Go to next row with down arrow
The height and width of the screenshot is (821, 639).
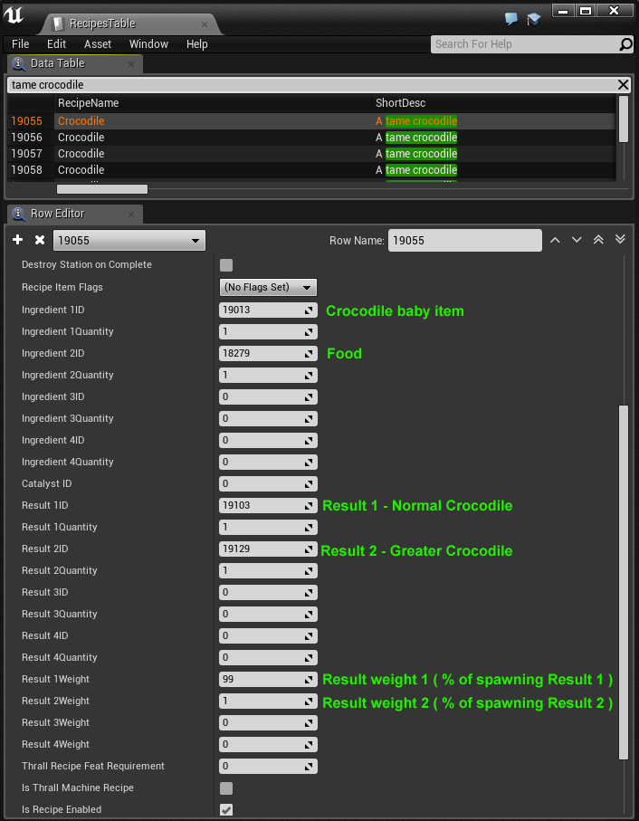point(577,240)
